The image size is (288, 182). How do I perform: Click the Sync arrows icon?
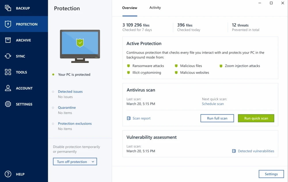[x=8, y=56]
